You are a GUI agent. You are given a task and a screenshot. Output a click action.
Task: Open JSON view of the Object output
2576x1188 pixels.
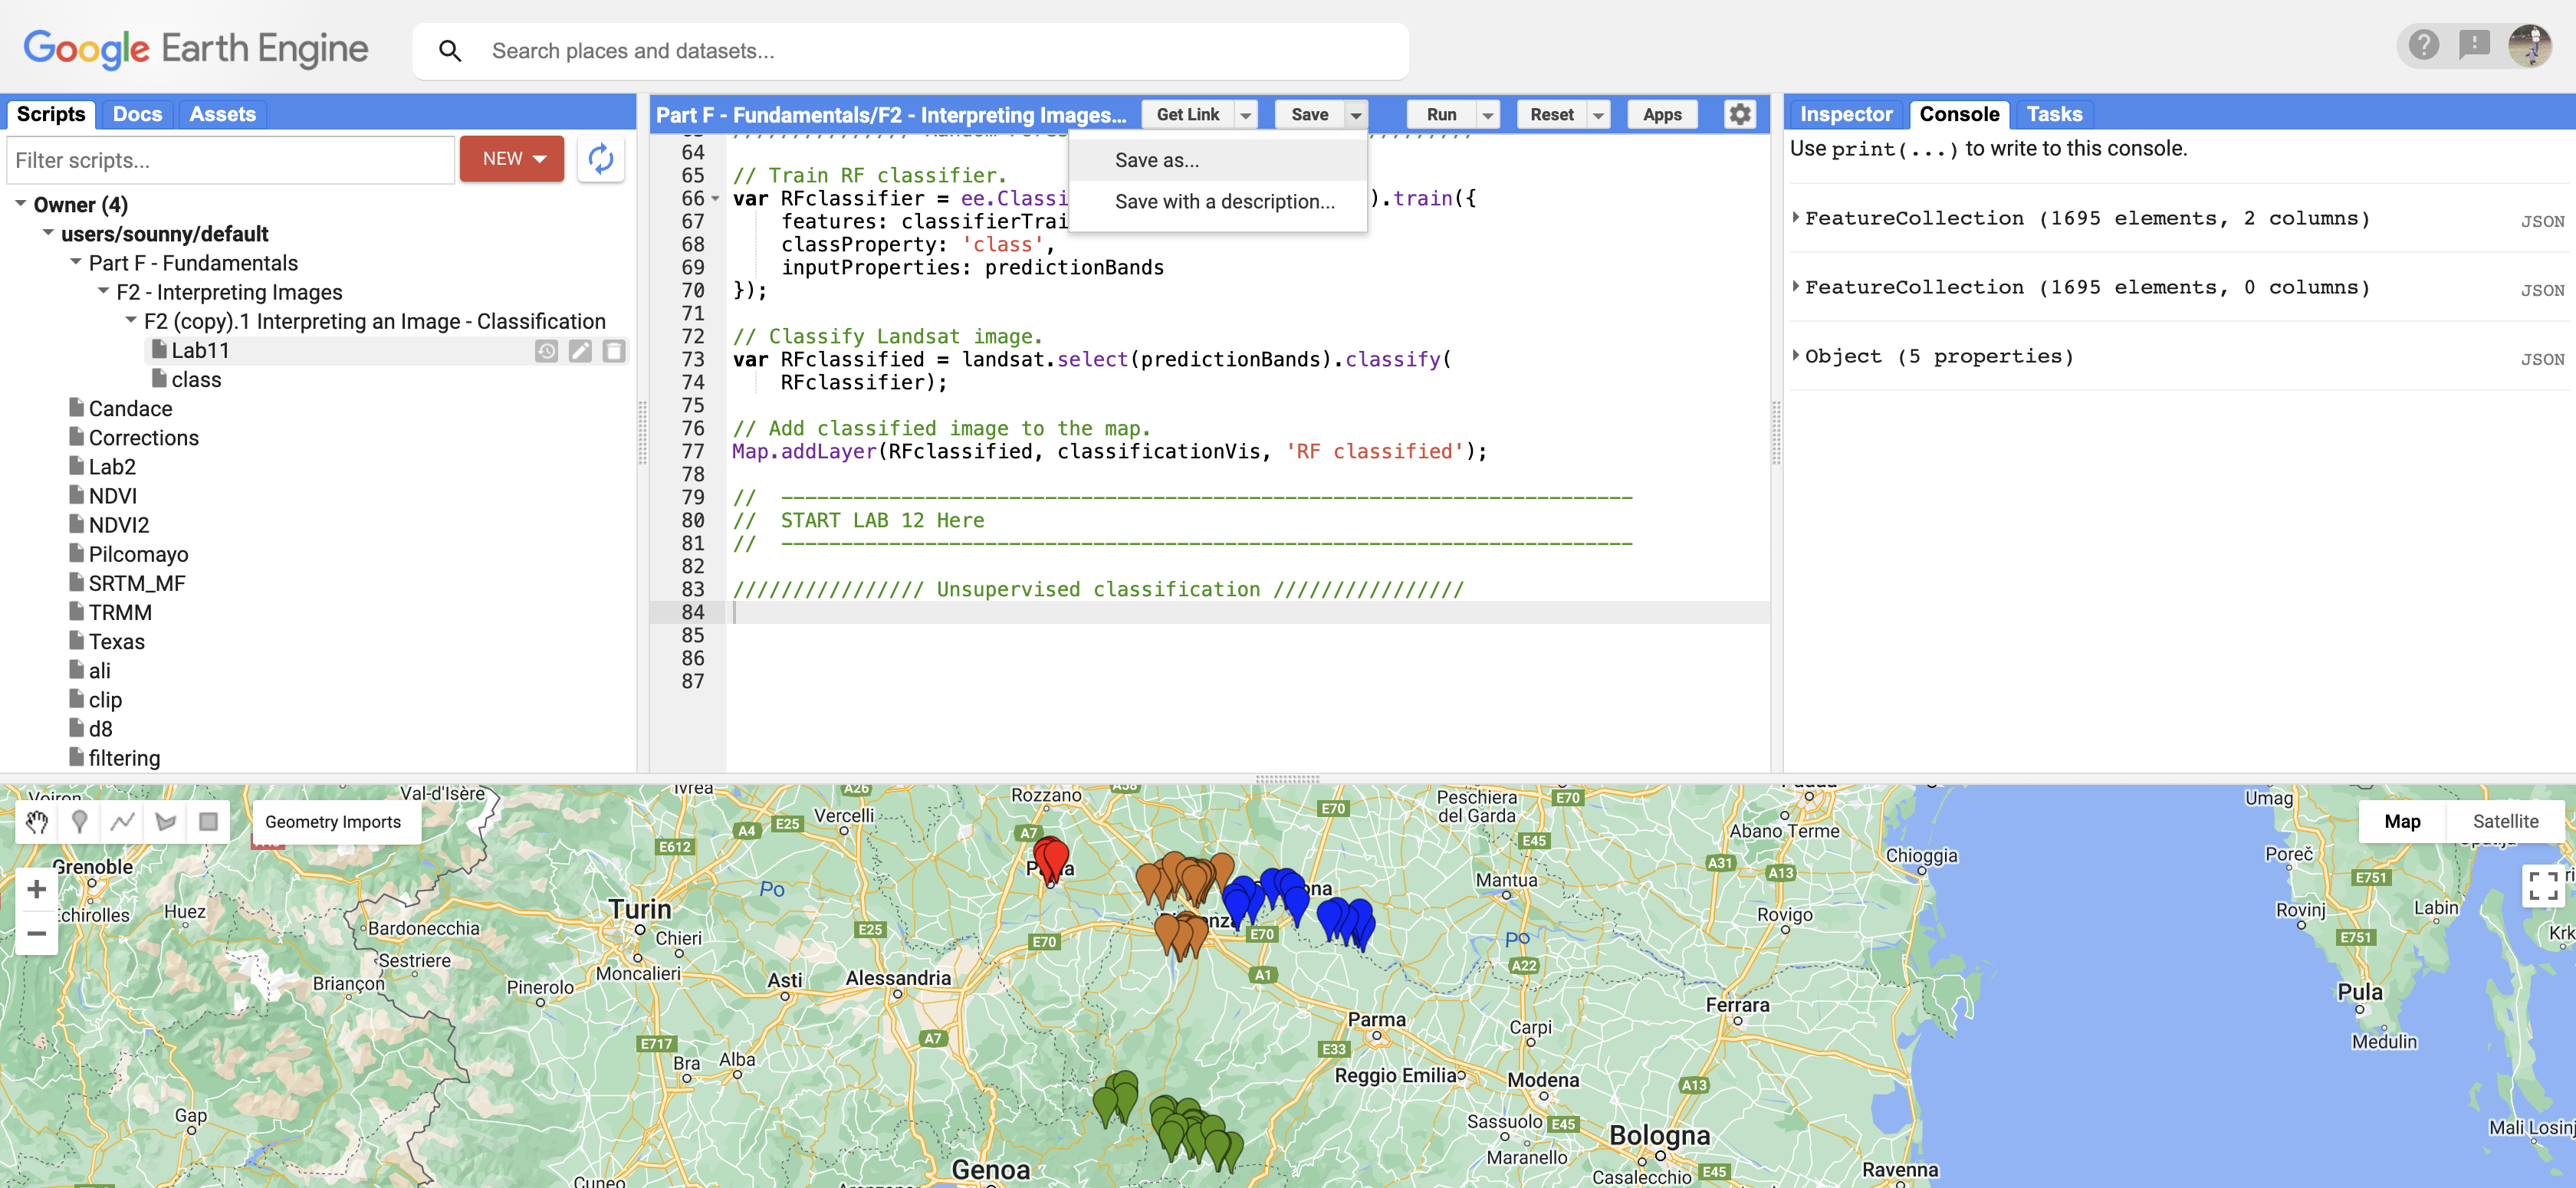point(2542,358)
